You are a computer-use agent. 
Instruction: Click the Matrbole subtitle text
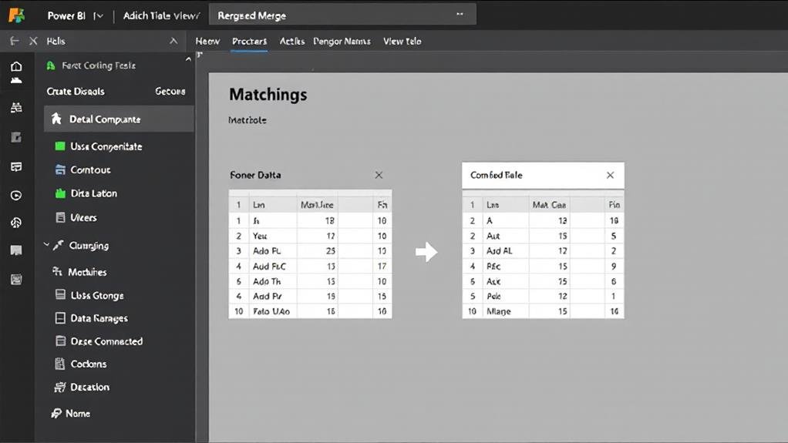pyautogui.click(x=248, y=120)
